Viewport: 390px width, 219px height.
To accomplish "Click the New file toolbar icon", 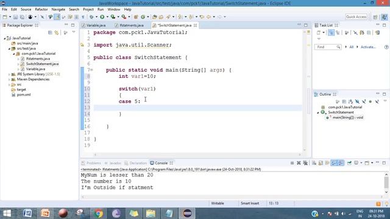I will click(5, 17).
